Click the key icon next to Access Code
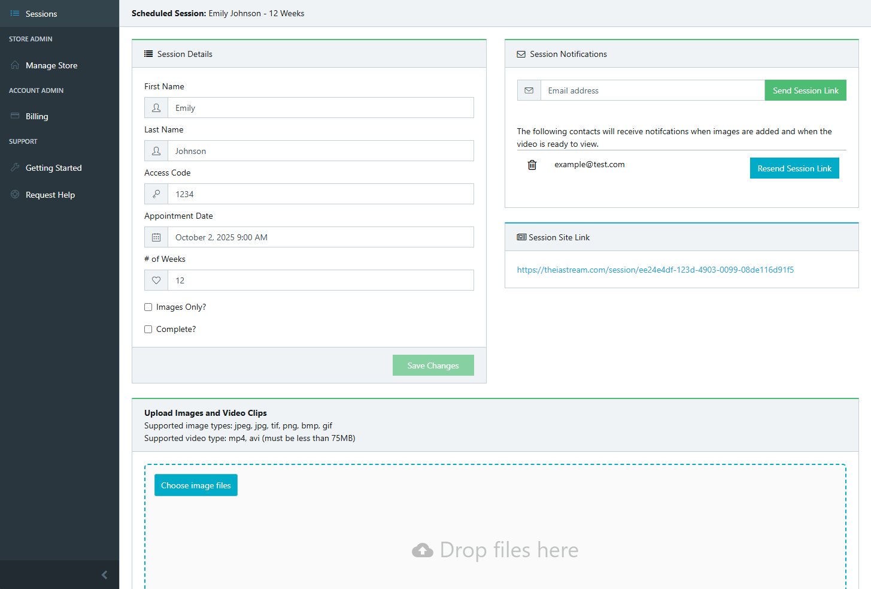Viewport: 871px width, 589px height. click(156, 194)
